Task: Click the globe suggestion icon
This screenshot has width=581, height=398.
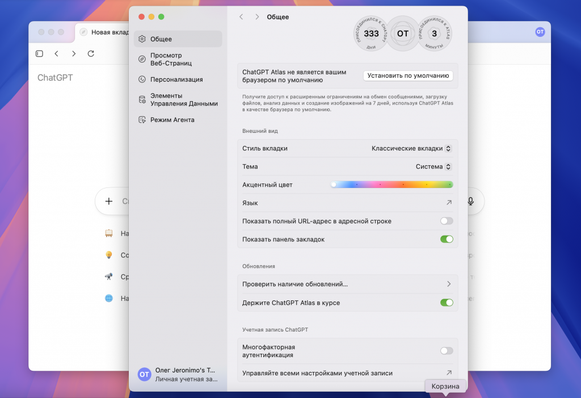Action: click(108, 298)
